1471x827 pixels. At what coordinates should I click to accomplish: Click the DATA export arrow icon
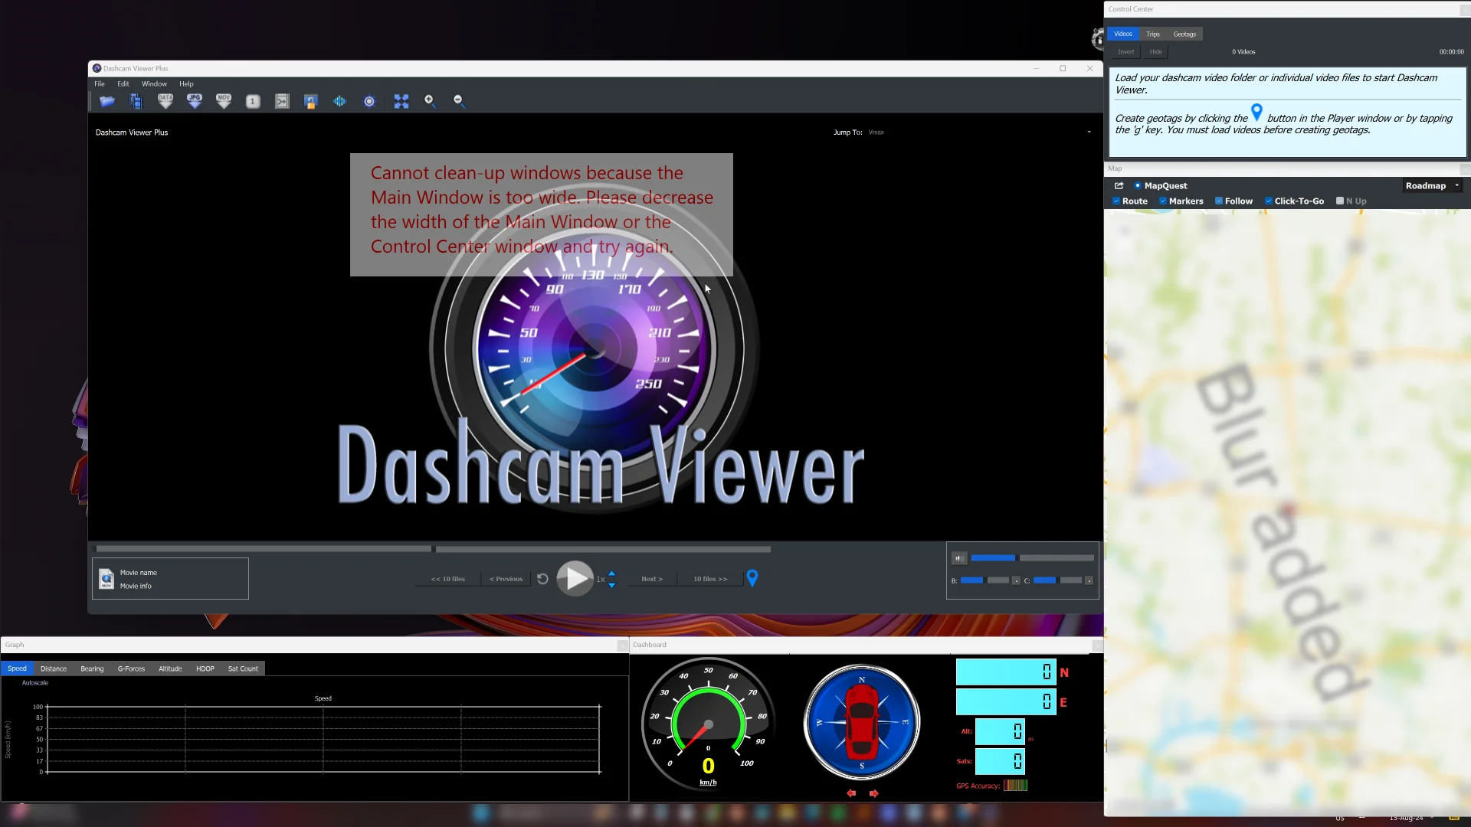[165, 101]
